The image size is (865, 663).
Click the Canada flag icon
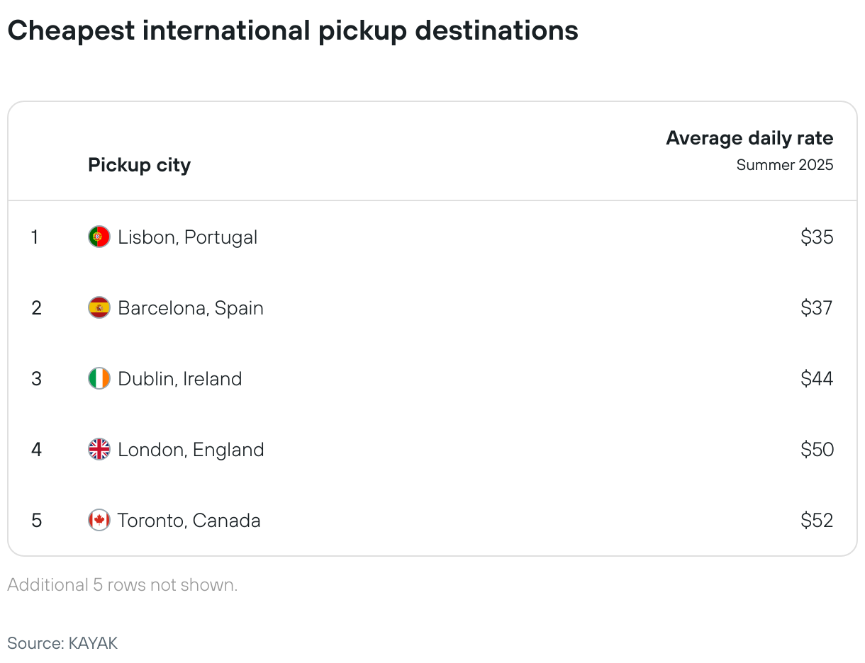point(99,520)
